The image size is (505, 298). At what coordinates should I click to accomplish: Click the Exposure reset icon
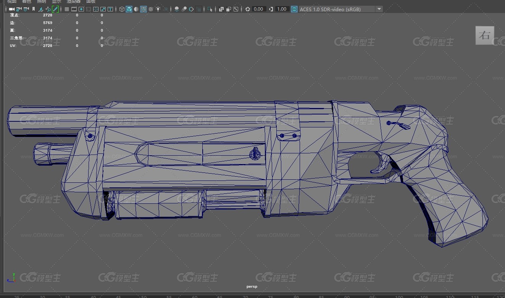pyautogui.click(x=248, y=9)
